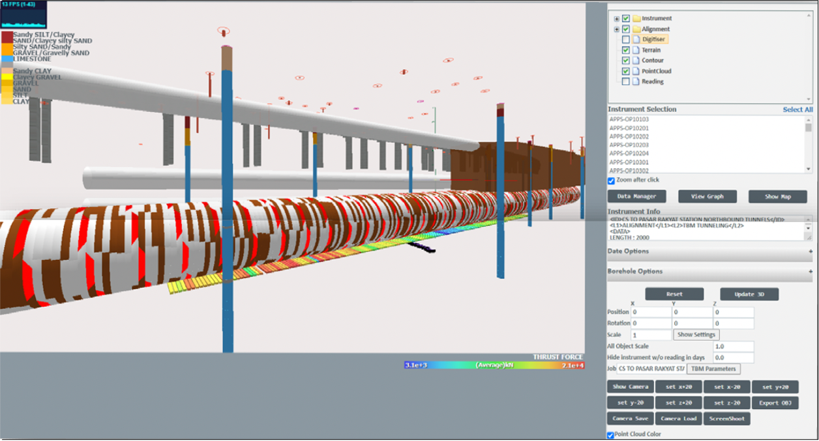This screenshot has width=819, height=441.
Task: Click the LIMESTONE blue legend swatch
Action: pos(7,59)
